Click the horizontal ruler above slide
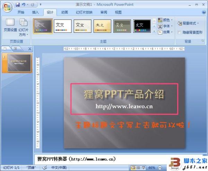 pos(124,49)
